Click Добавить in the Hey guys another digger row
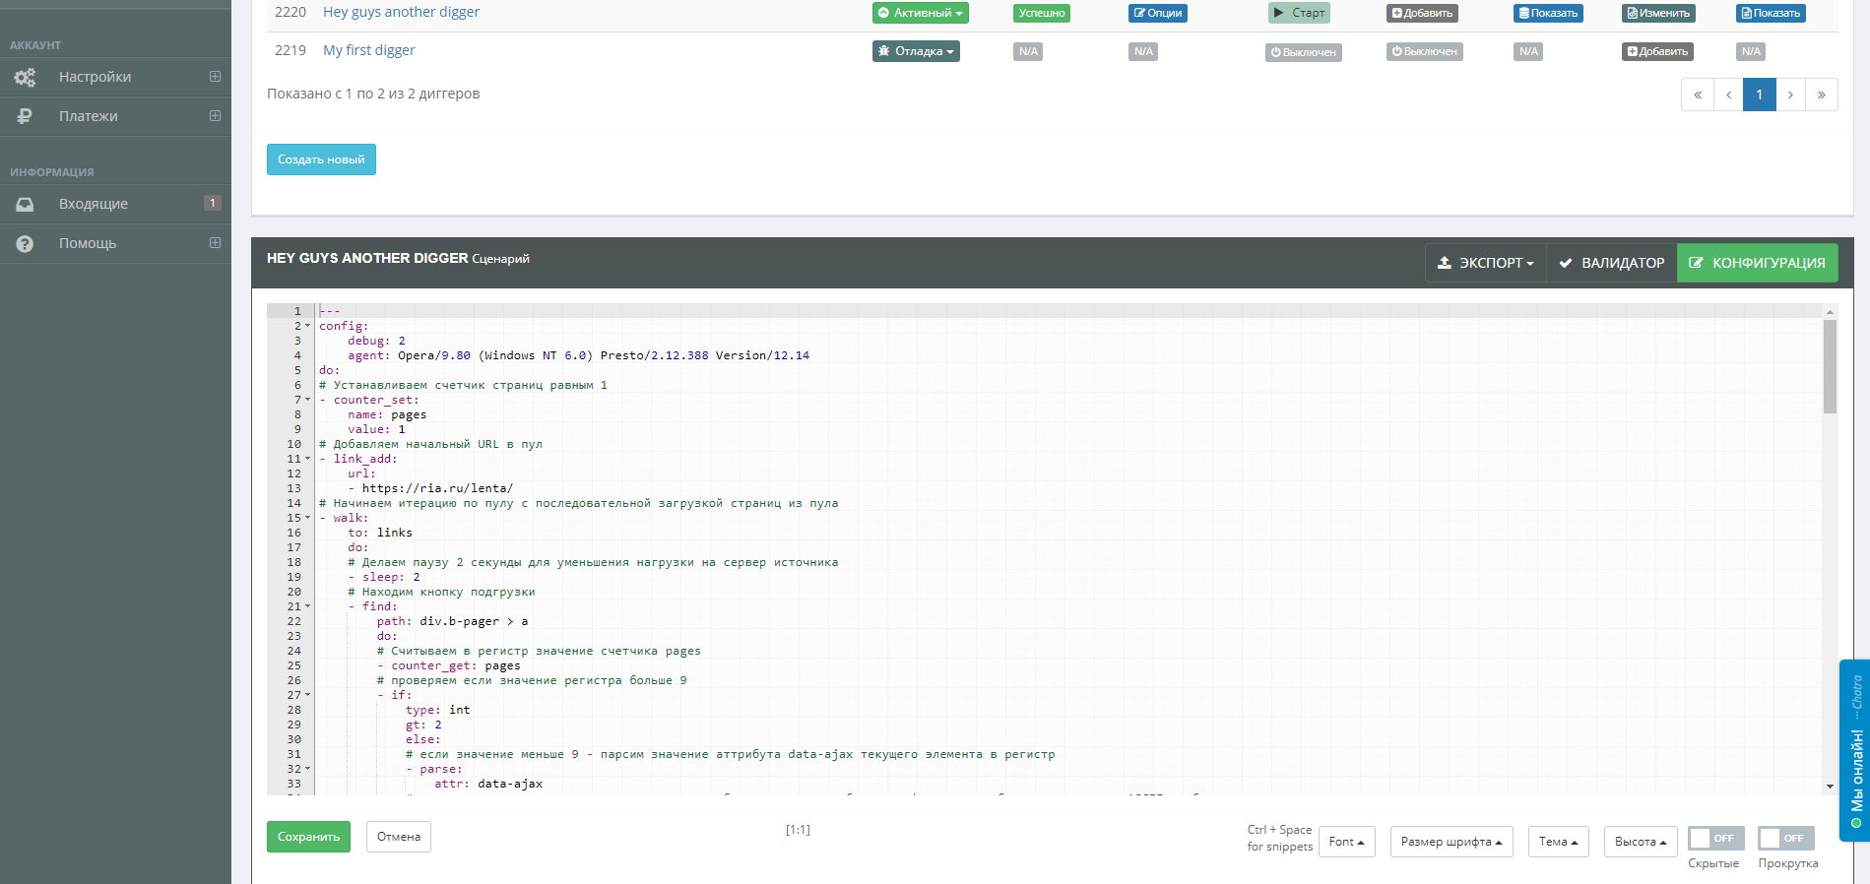The width and height of the screenshot is (1870, 884). coord(1422,13)
